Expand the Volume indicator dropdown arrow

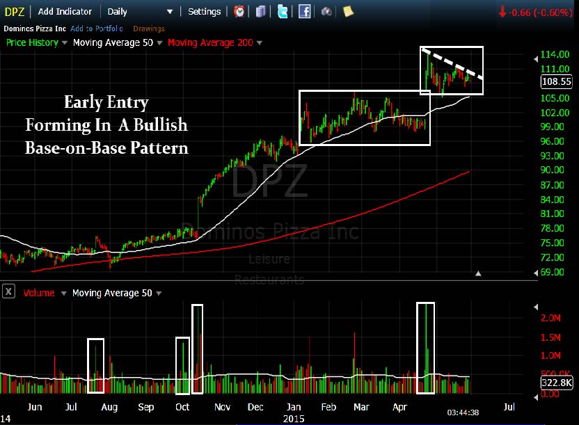click(63, 294)
